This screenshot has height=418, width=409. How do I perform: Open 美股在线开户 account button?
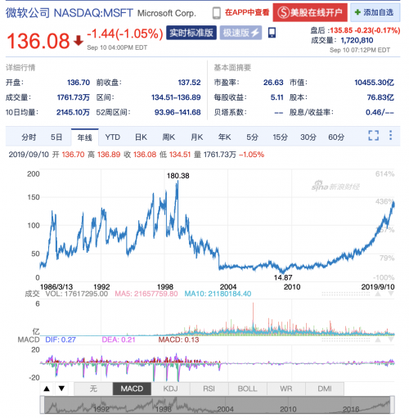(310, 12)
